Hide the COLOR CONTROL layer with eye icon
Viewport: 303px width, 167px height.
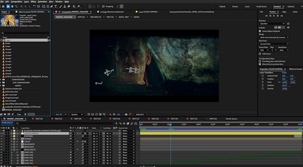(x=1, y=133)
